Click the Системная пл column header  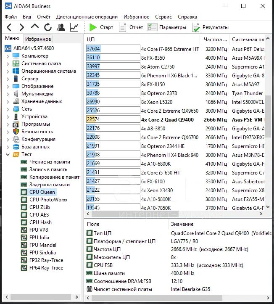[247, 40]
